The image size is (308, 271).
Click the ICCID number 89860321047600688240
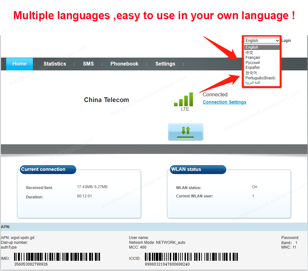[167, 264]
